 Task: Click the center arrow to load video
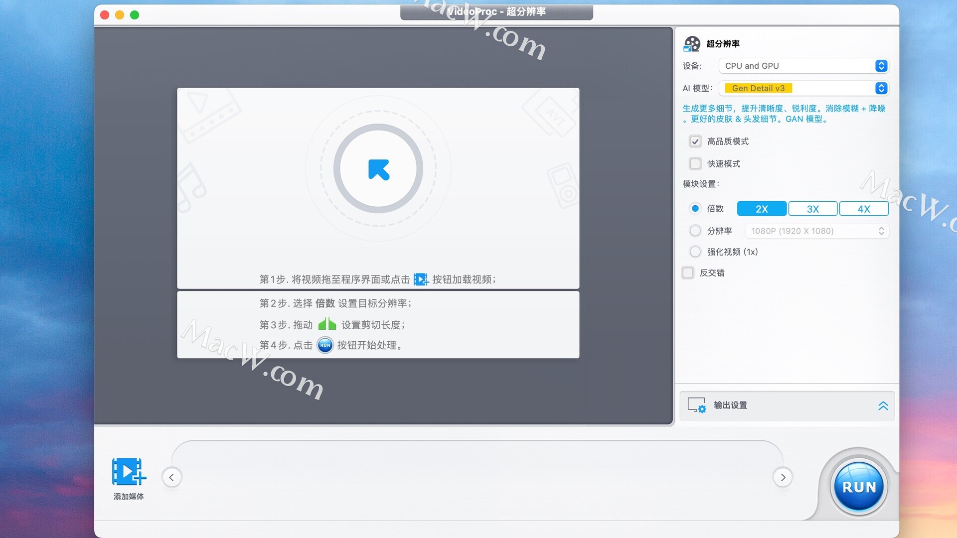378,169
